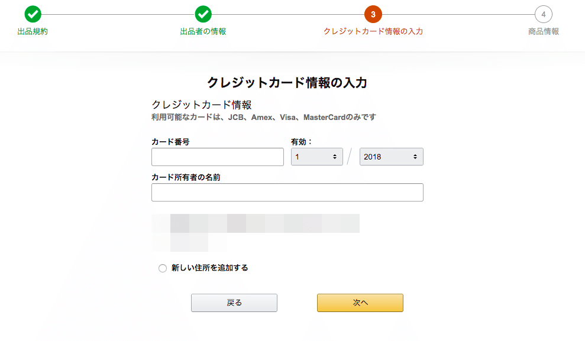Screen dimensions: 585x341
Task: Focus the カード番号 input field
Action: 218,157
